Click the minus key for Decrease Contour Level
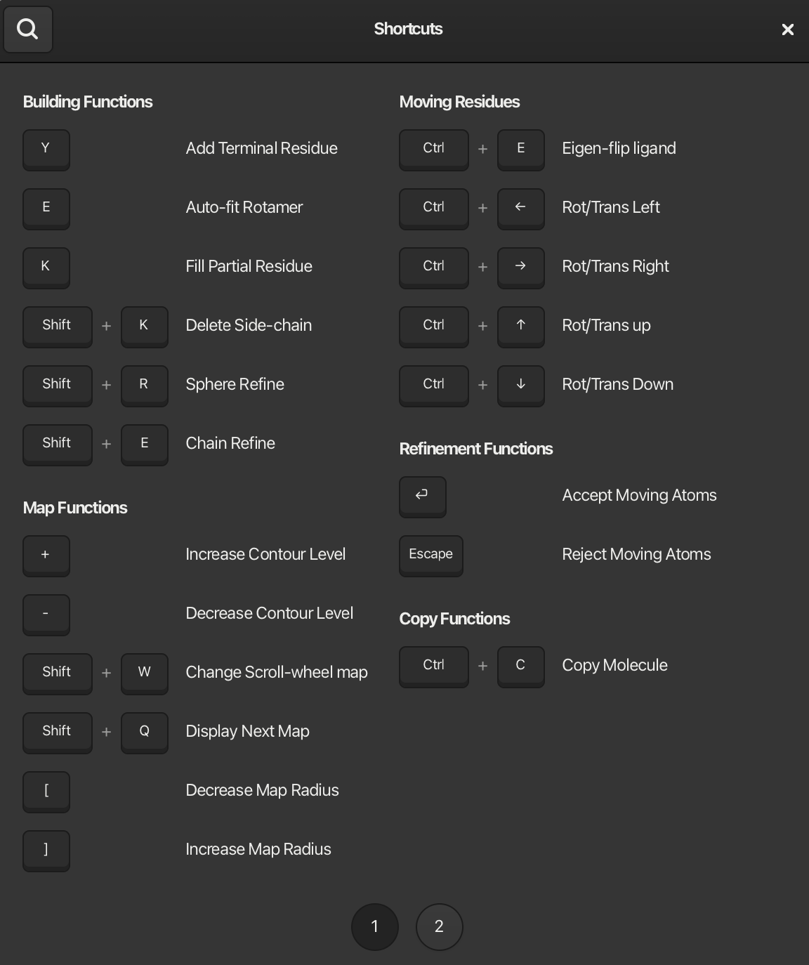Viewport: 809px width, 965px height. coord(46,614)
